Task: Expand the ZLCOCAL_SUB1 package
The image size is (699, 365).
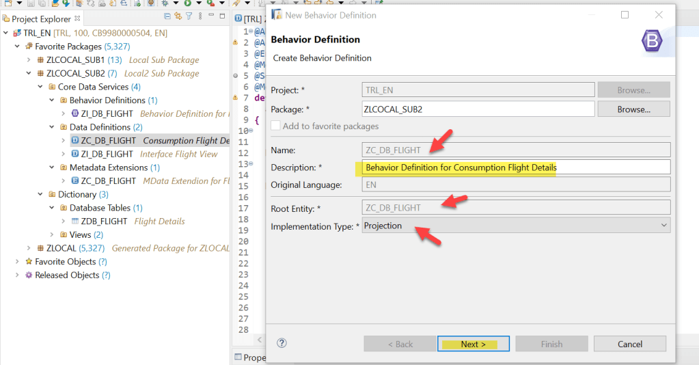Action: 29,60
